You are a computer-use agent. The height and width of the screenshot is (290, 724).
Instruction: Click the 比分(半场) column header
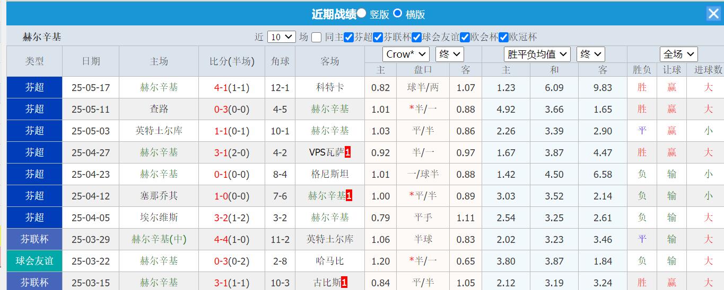tap(232, 61)
